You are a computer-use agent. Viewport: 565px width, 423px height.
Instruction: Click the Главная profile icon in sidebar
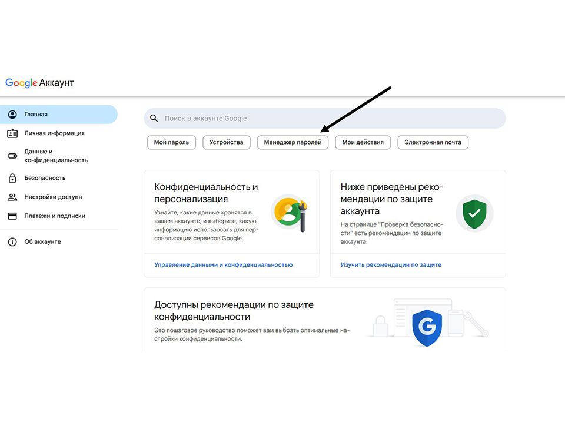tap(12, 115)
